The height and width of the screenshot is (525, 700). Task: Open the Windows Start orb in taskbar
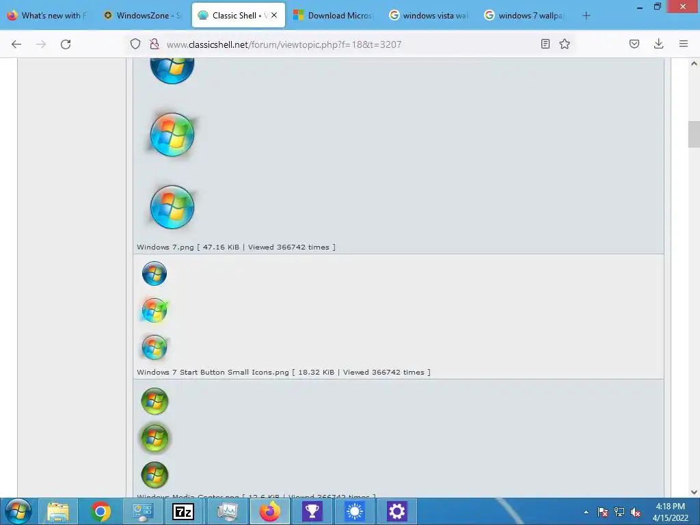[18, 511]
